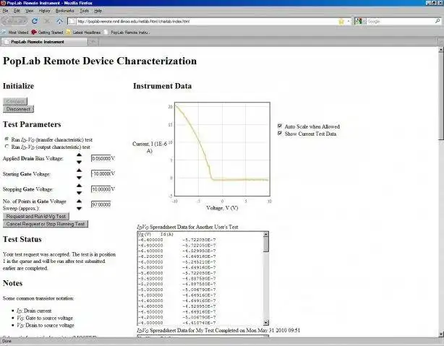
Task: Click the Firefox icon in the title bar
Action: (3, 3)
